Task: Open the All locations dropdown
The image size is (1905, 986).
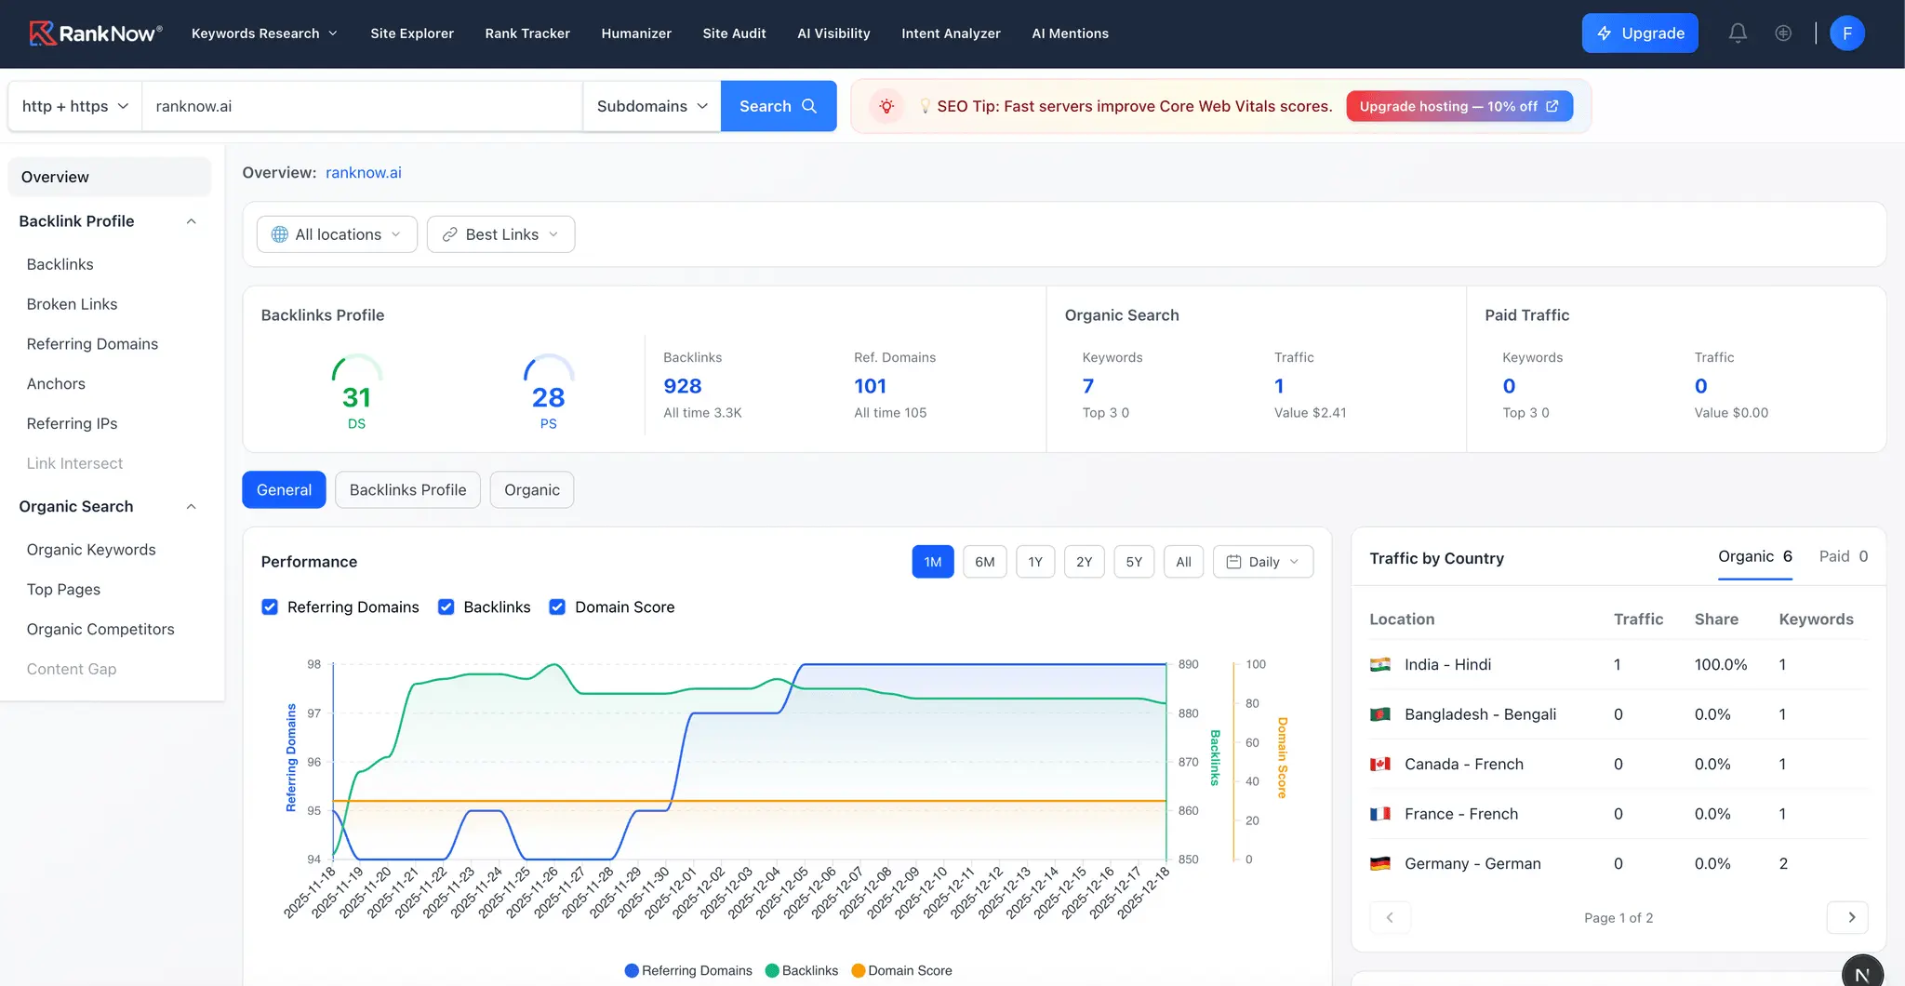Action: [x=337, y=234]
